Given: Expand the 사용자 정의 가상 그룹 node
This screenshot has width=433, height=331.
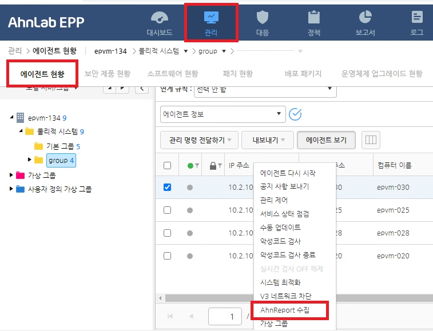Looking at the screenshot, I should 11,189.
